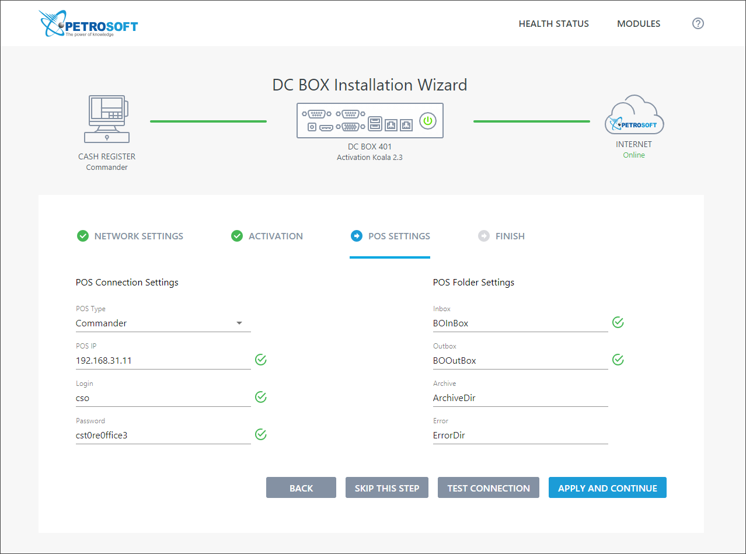Select the POS Settings step

point(390,236)
